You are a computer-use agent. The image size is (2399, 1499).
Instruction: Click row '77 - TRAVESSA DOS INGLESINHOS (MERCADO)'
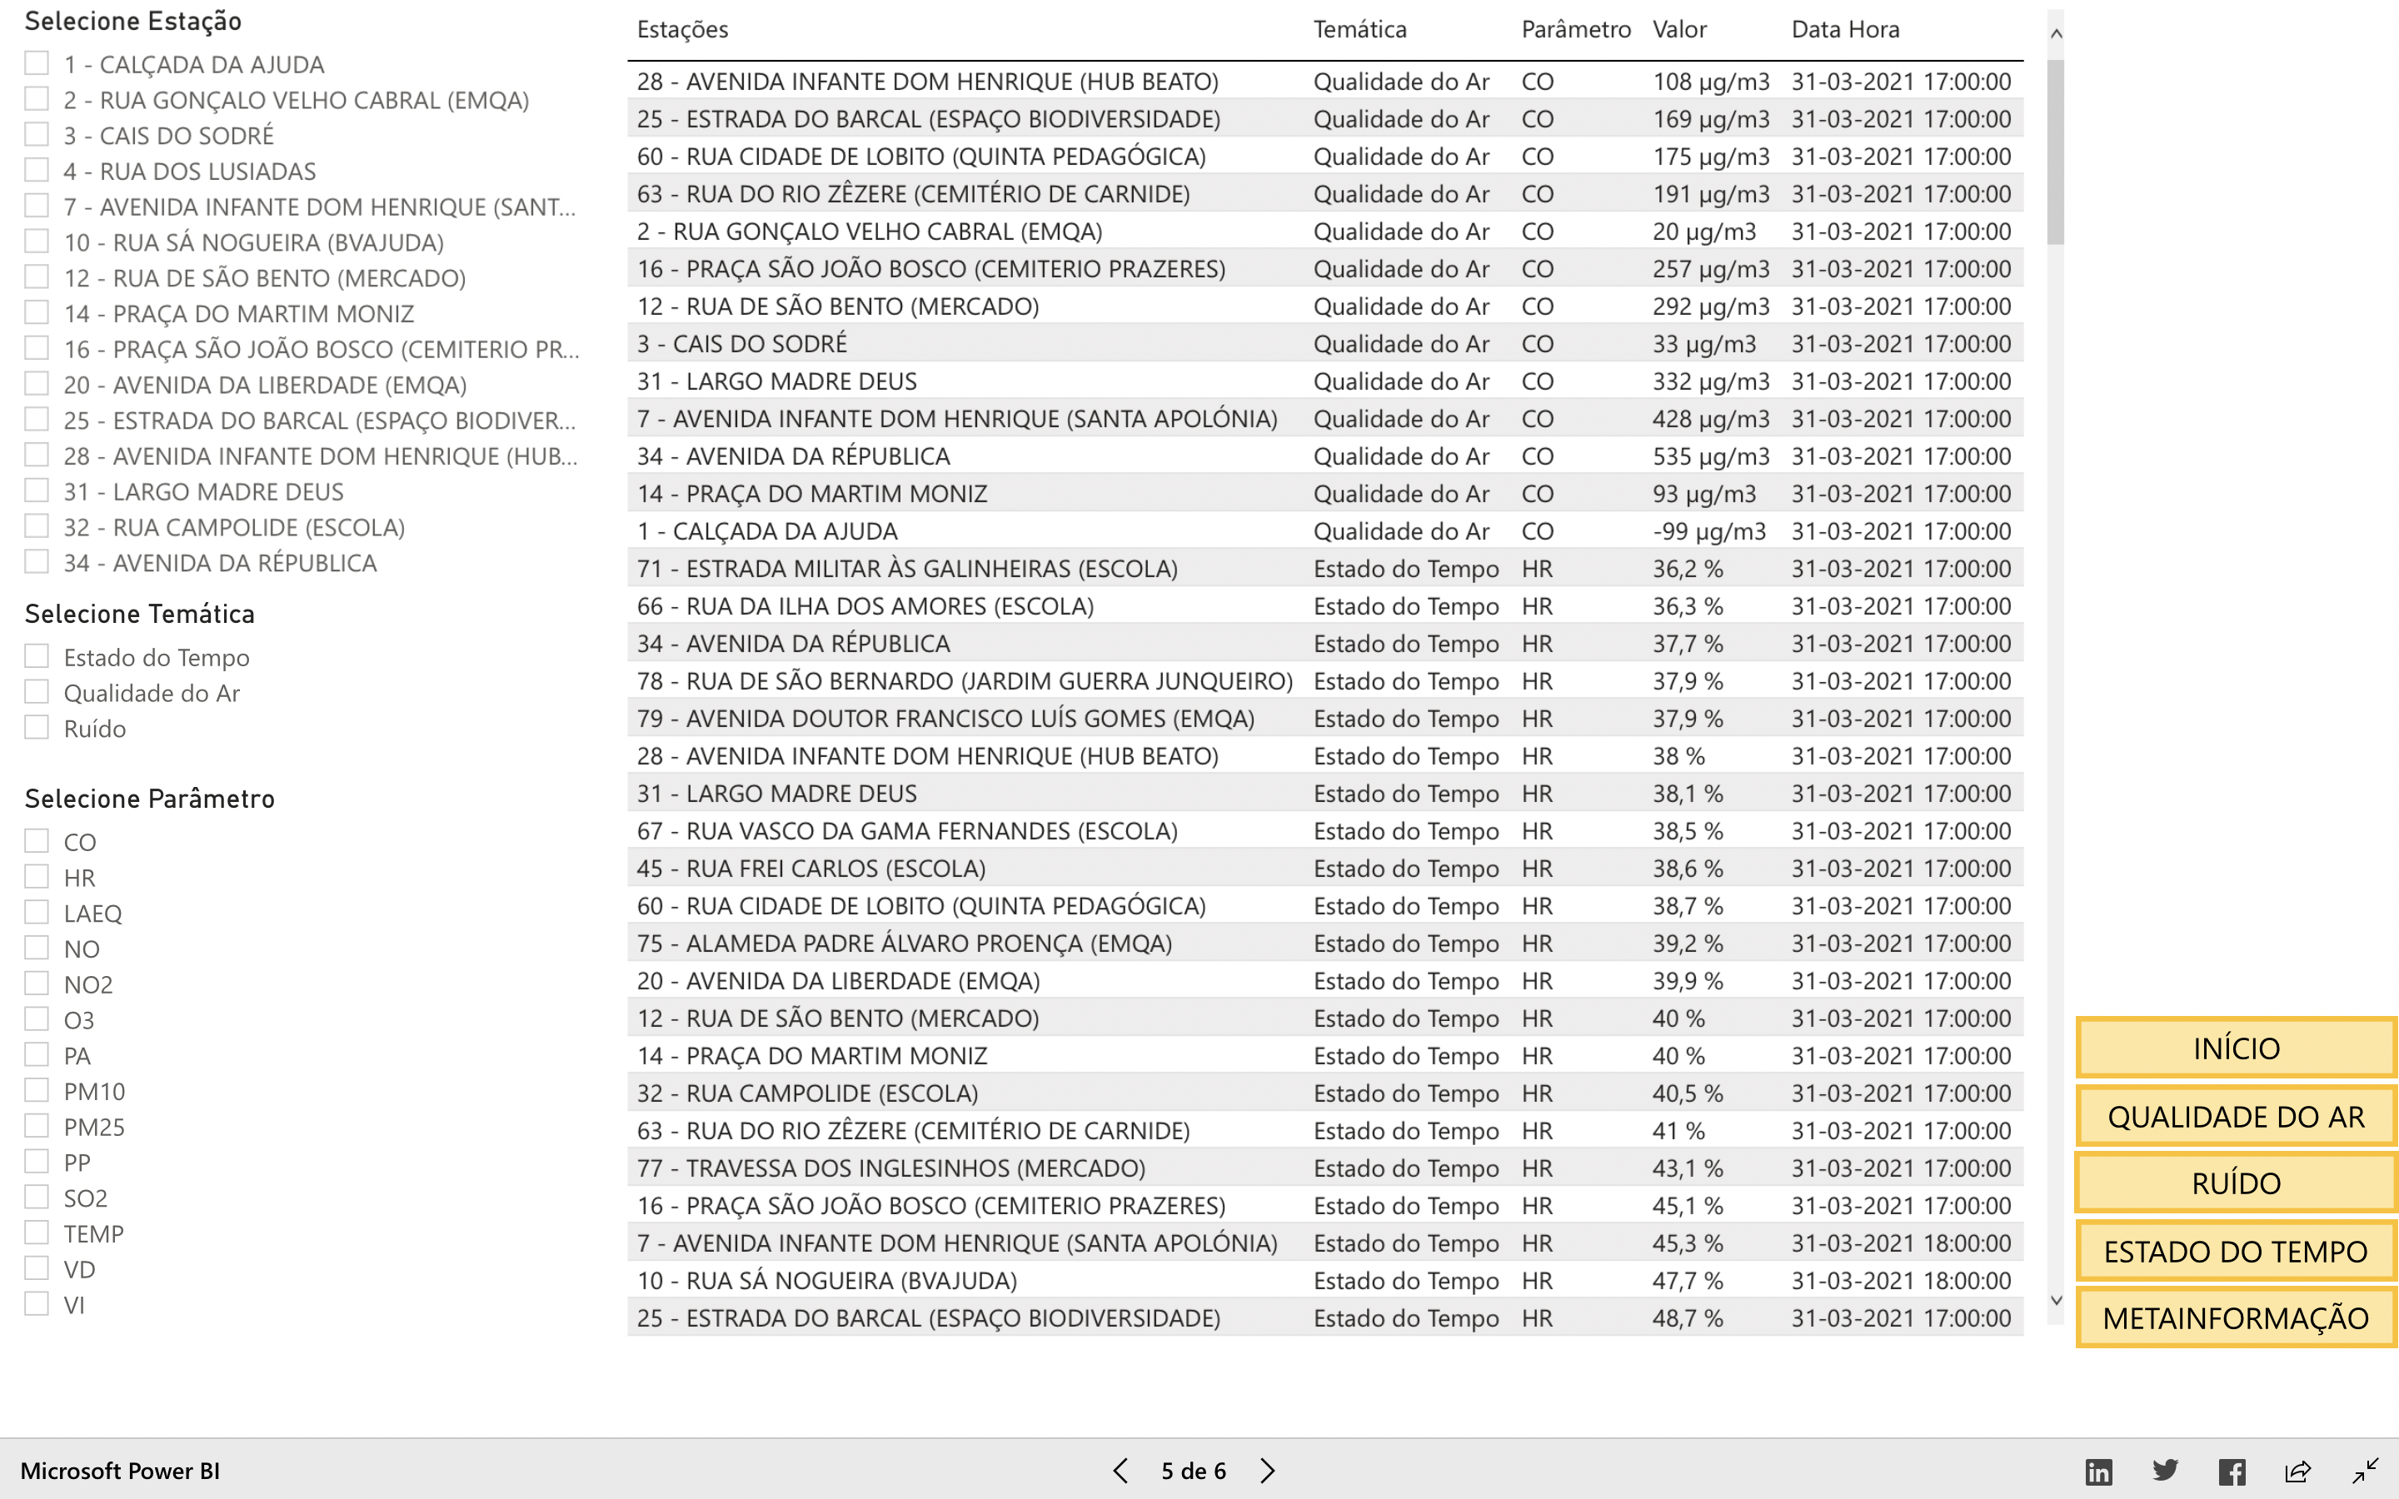point(1324,1168)
